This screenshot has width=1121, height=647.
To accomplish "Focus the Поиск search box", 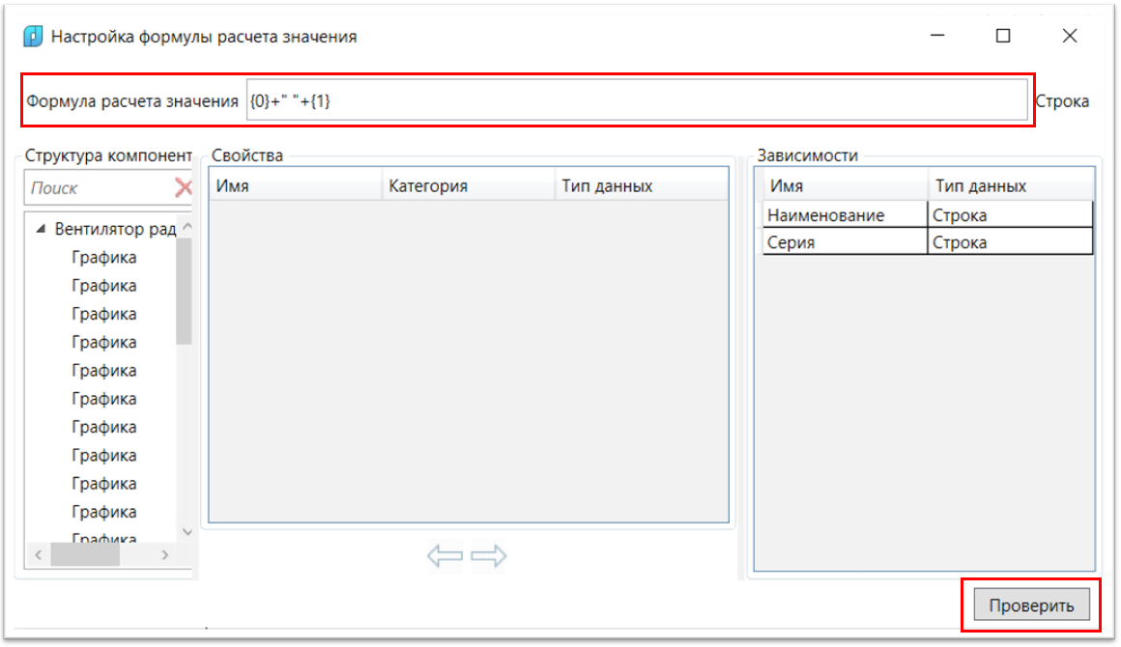I will pyautogui.click(x=97, y=188).
